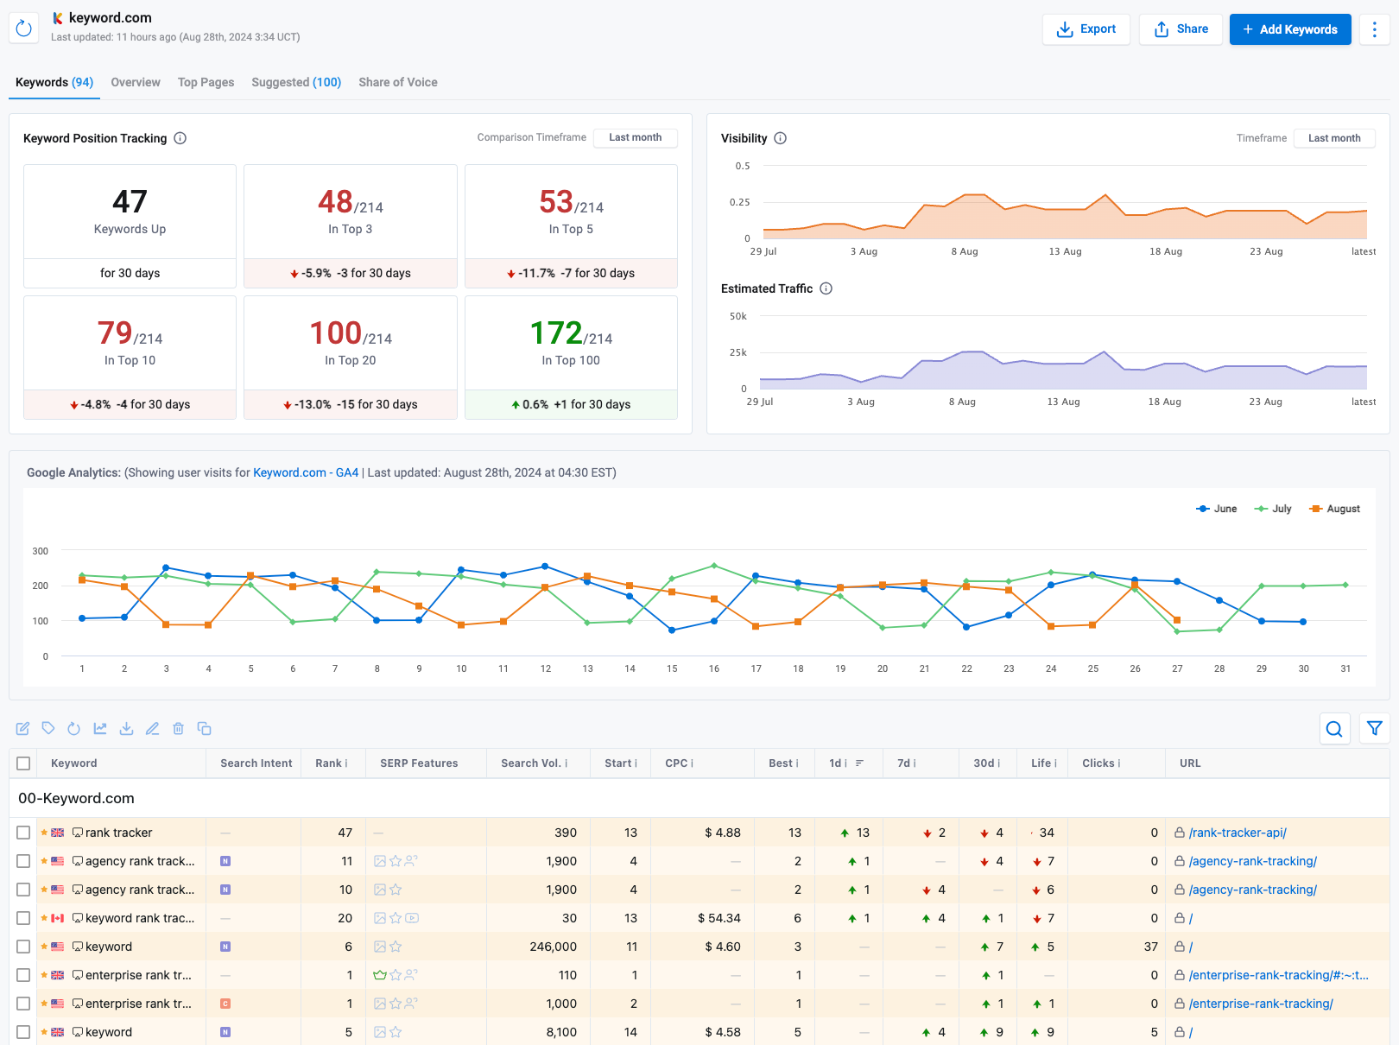Toggle the July series in chart legend
The width and height of the screenshot is (1399, 1045).
[1273, 509]
